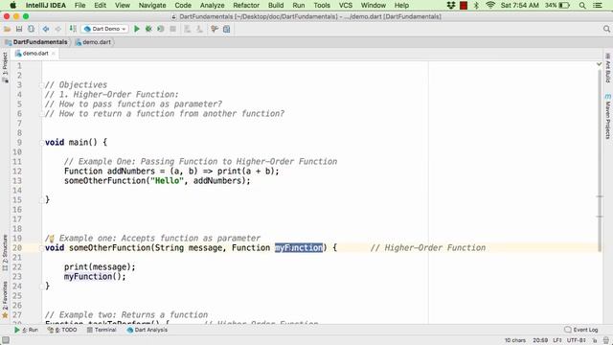The height and width of the screenshot is (345, 613).
Task: Click the SDK/project toolbar icon next to settings
Action: 226,29
